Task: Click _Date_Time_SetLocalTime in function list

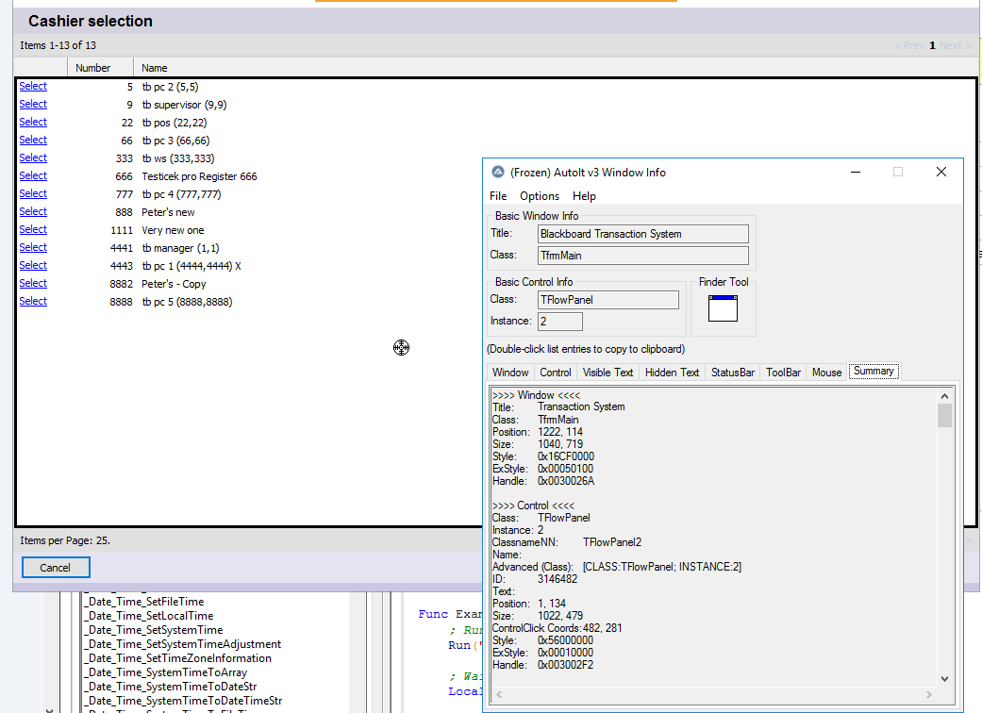Action: (149, 616)
